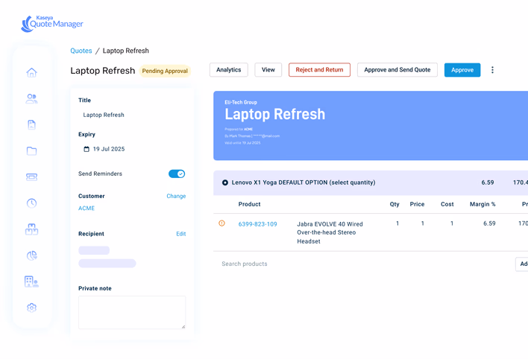Click the Price column header

tap(417, 204)
